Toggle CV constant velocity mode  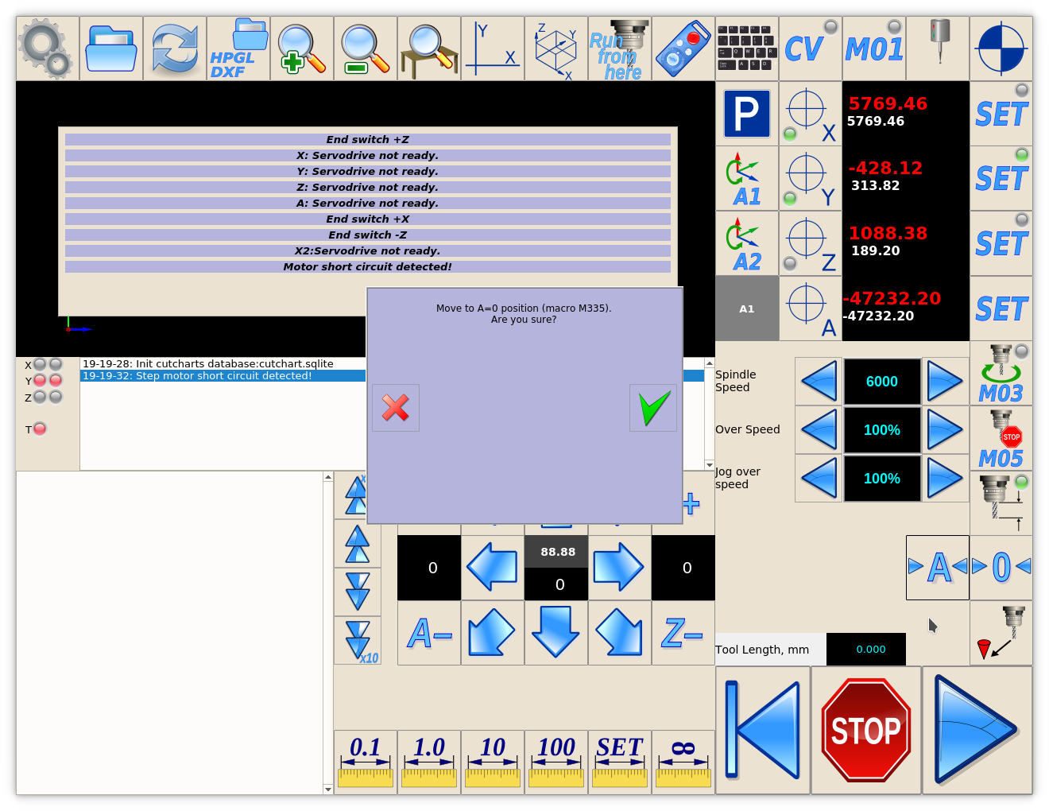click(x=811, y=49)
